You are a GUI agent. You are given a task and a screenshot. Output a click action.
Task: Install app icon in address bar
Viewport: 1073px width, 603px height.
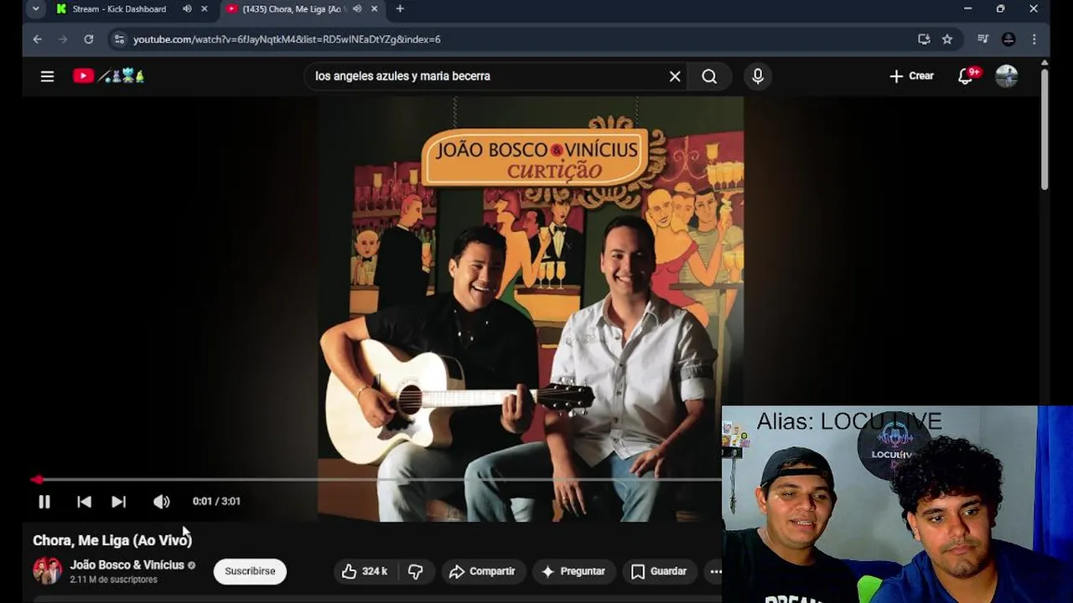pyautogui.click(x=924, y=39)
